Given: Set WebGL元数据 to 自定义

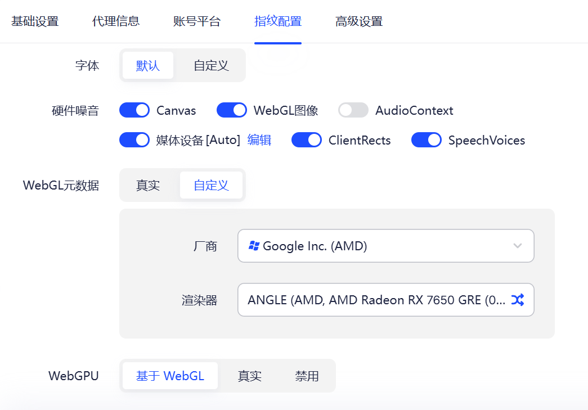Looking at the screenshot, I should [x=211, y=185].
